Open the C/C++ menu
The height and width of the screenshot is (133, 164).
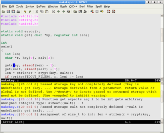[73, 6]
